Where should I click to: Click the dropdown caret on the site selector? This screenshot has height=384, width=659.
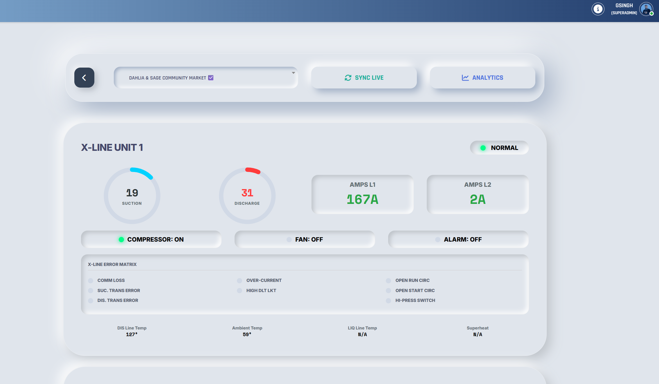tap(293, 73)
